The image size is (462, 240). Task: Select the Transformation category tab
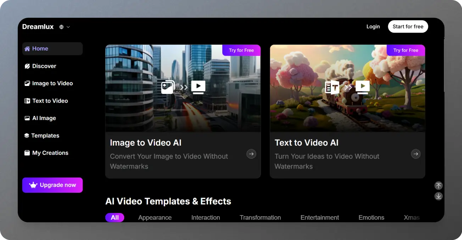pos(260,218)
